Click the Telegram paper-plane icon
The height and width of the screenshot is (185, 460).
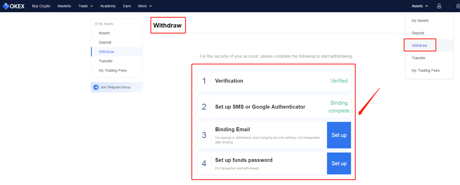96,87
